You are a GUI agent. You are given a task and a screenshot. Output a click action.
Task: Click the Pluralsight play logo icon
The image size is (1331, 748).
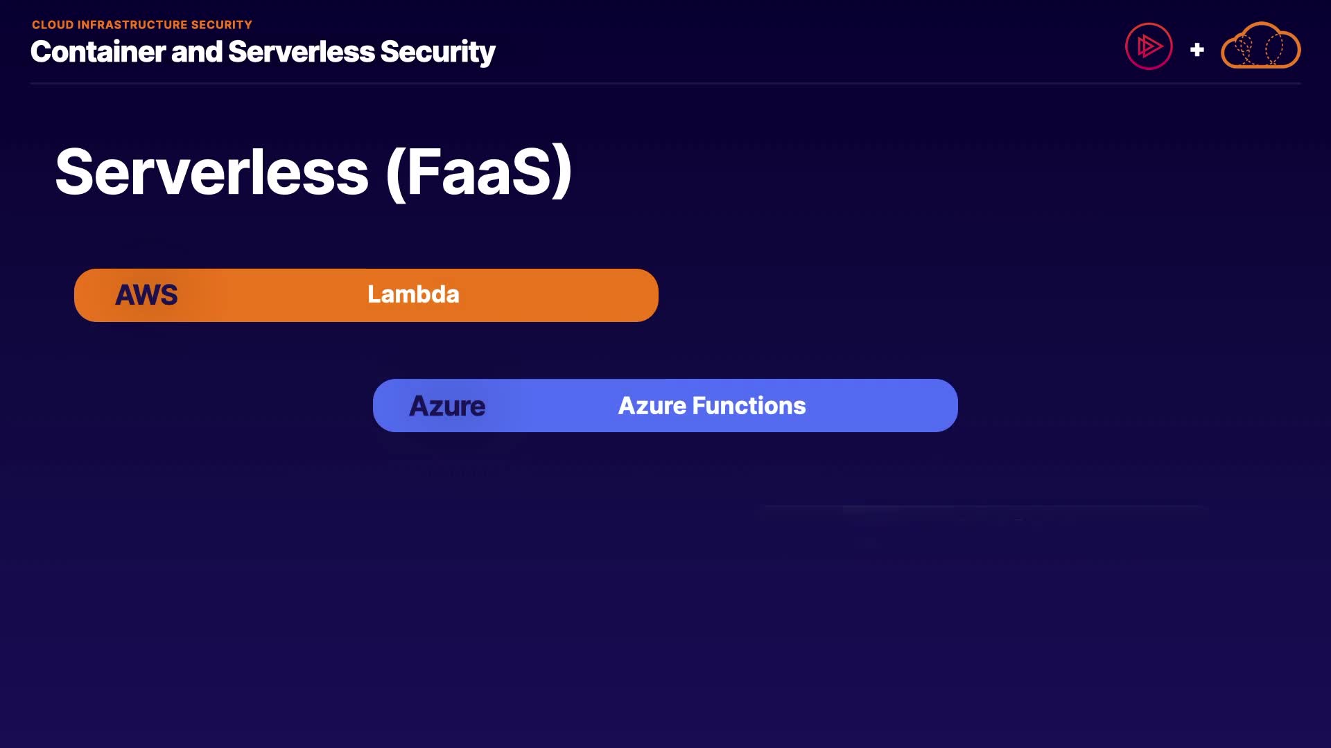point(1149,46)
